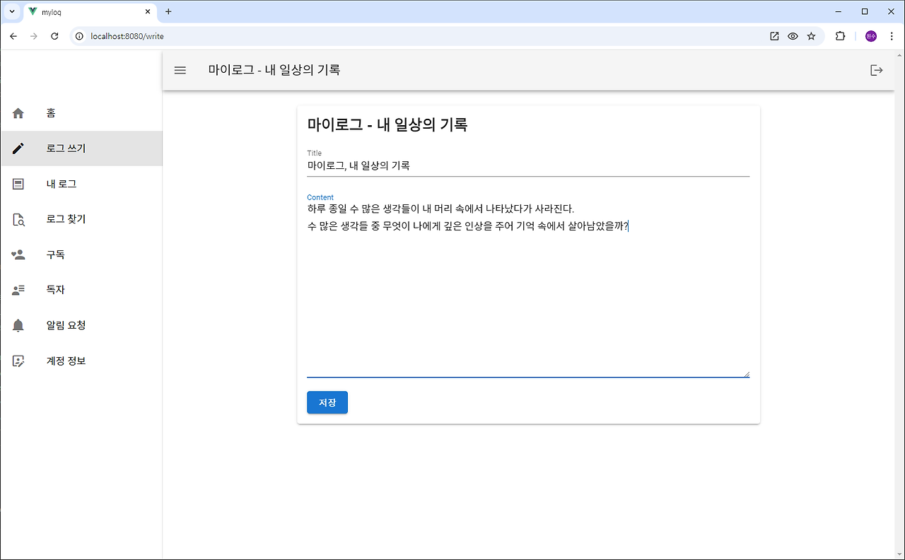The image size is (905, 560).
Task: Click the eye icon in address bar
Action: (793, 36)
